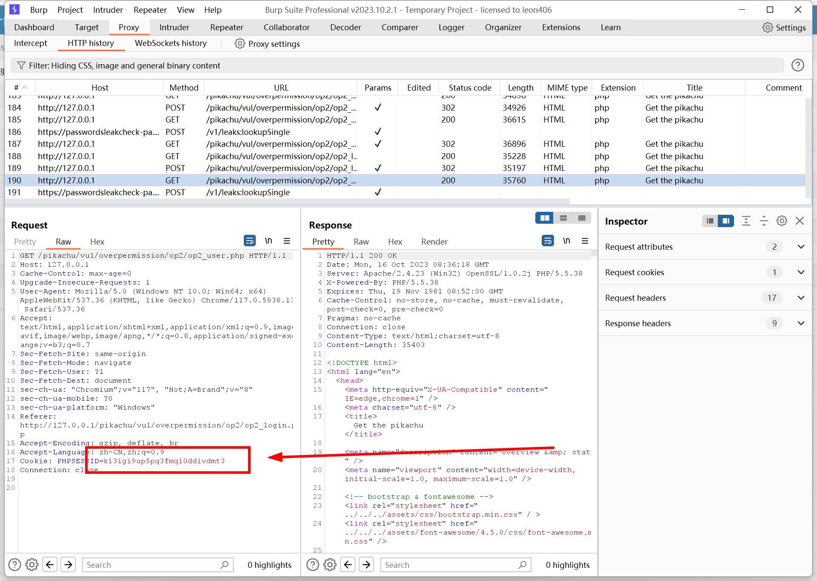Click the Burp logo icon
817x581 pixels.
(14, 9)
